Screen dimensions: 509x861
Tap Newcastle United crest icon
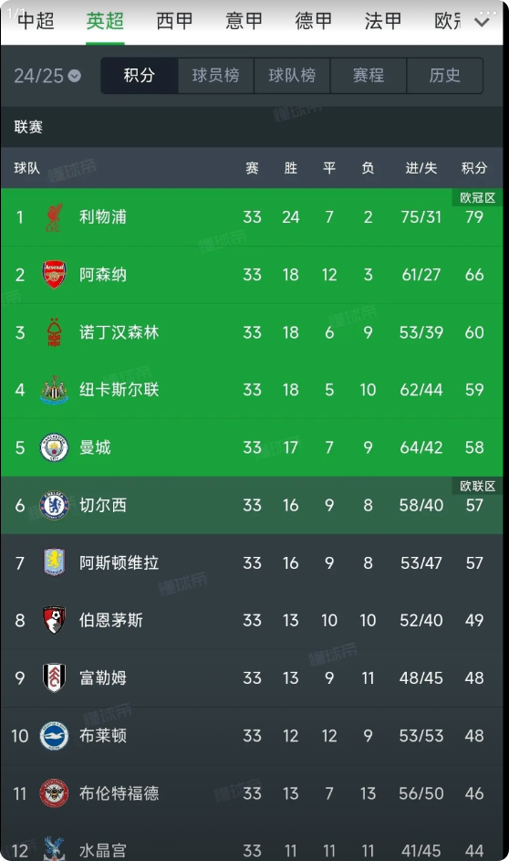pos(54,390)
